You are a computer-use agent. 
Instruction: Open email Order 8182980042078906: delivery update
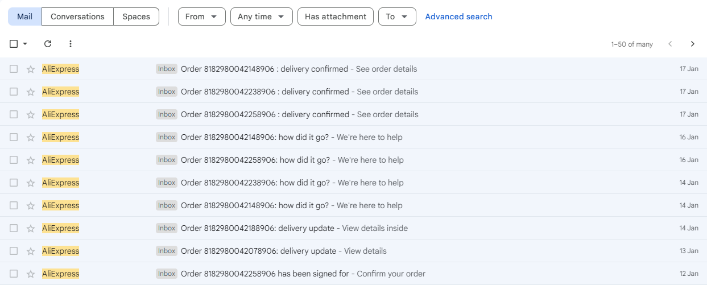point(353,251)
